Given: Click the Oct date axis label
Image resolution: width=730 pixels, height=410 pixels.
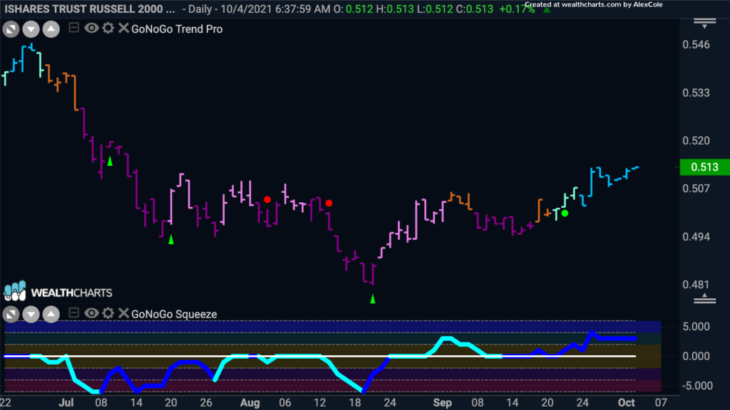Looking at the screenshot, I should click(626, 403).
